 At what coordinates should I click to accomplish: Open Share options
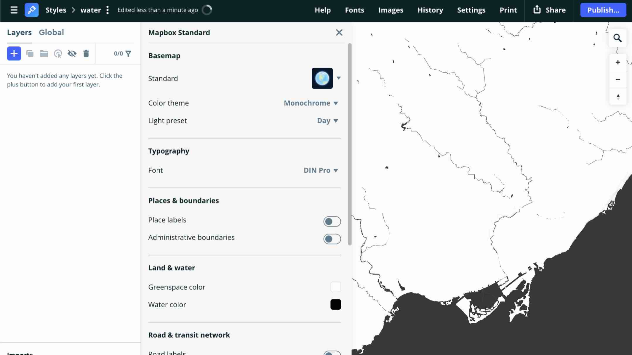(549, 10)
